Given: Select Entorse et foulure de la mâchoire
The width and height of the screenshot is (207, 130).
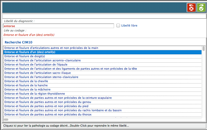Looking at the screenshot, I should tap(27, 89).
